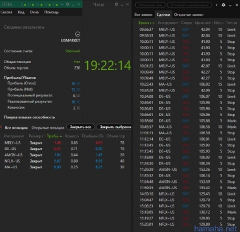The height and width of the screenshot is (232, 240).
Task: Open the gear settings in the orders window
Action: coord(224,4)
